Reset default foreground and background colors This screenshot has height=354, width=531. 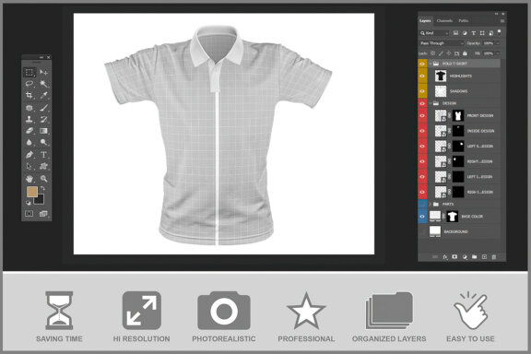pos(29,203)
